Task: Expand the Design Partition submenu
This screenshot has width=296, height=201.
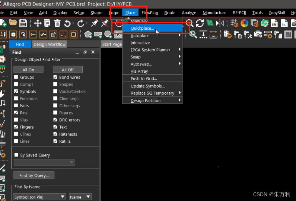Action: pos(152,100)
